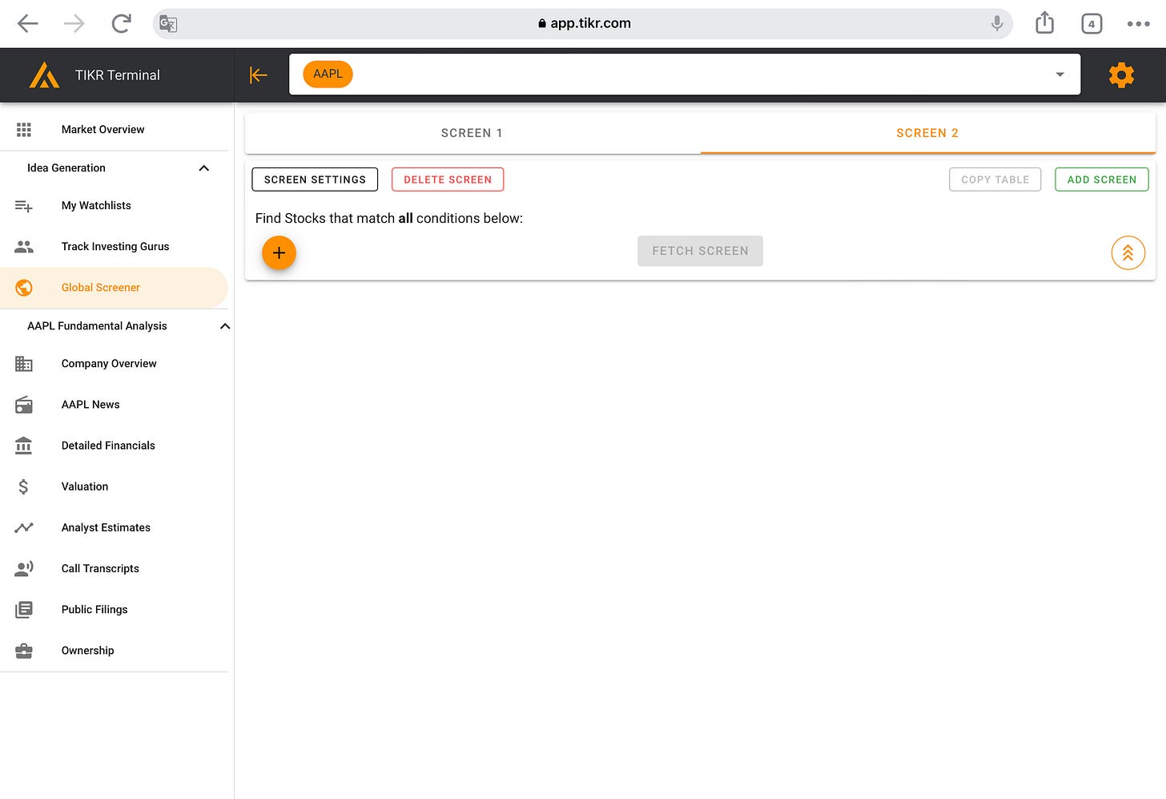Click the Call Transcripts speaker icon
This screenshot has width=1166, height=799.
tap(24, 568)
